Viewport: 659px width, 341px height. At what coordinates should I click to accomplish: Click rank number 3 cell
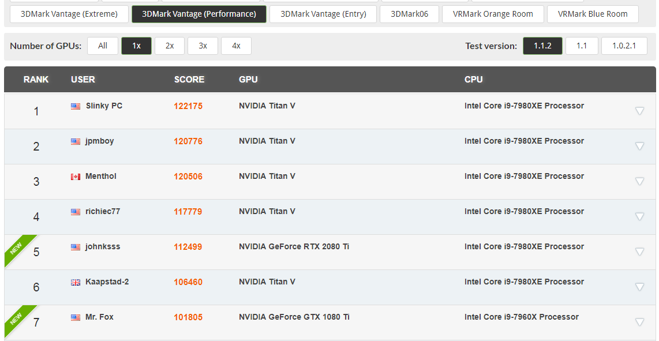tap(36, 182)
